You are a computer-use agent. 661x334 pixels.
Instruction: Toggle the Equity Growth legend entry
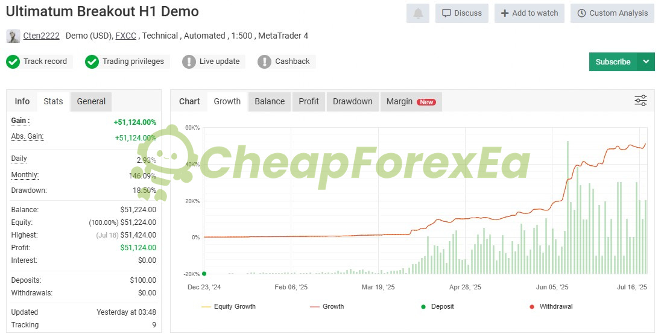pos(229,307)
